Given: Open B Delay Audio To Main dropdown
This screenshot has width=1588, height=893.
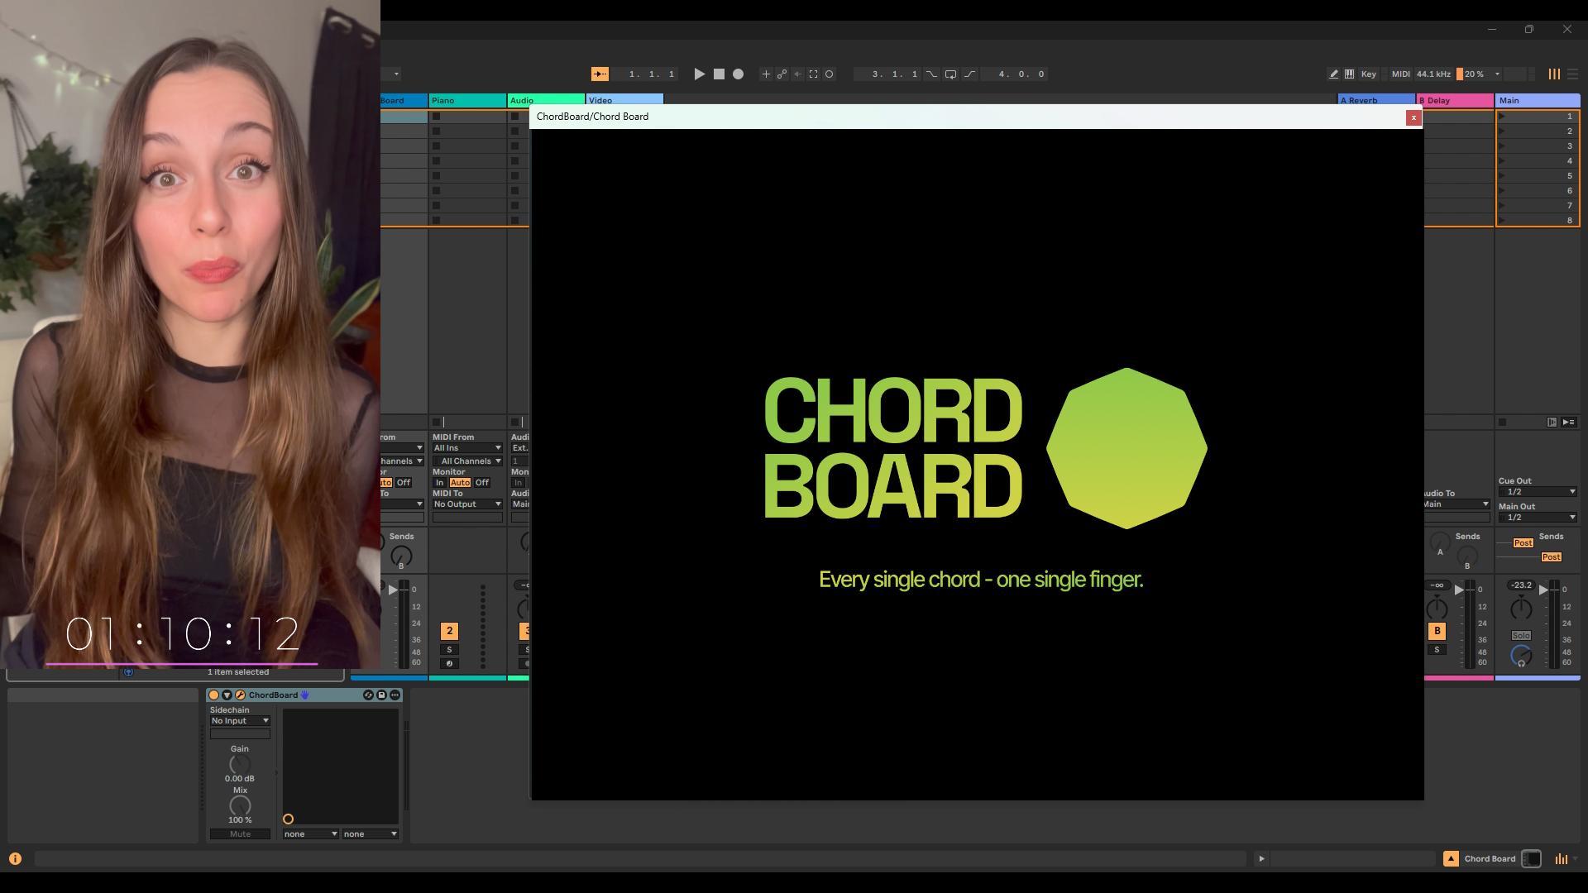Looking at the screenshot, I should coord(1456,504).
